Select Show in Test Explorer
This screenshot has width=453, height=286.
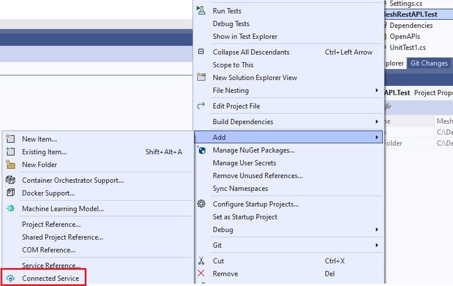(245, 37)
